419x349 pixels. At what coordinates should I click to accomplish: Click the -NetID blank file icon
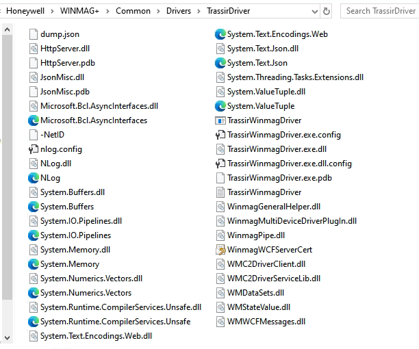[34, 135]
